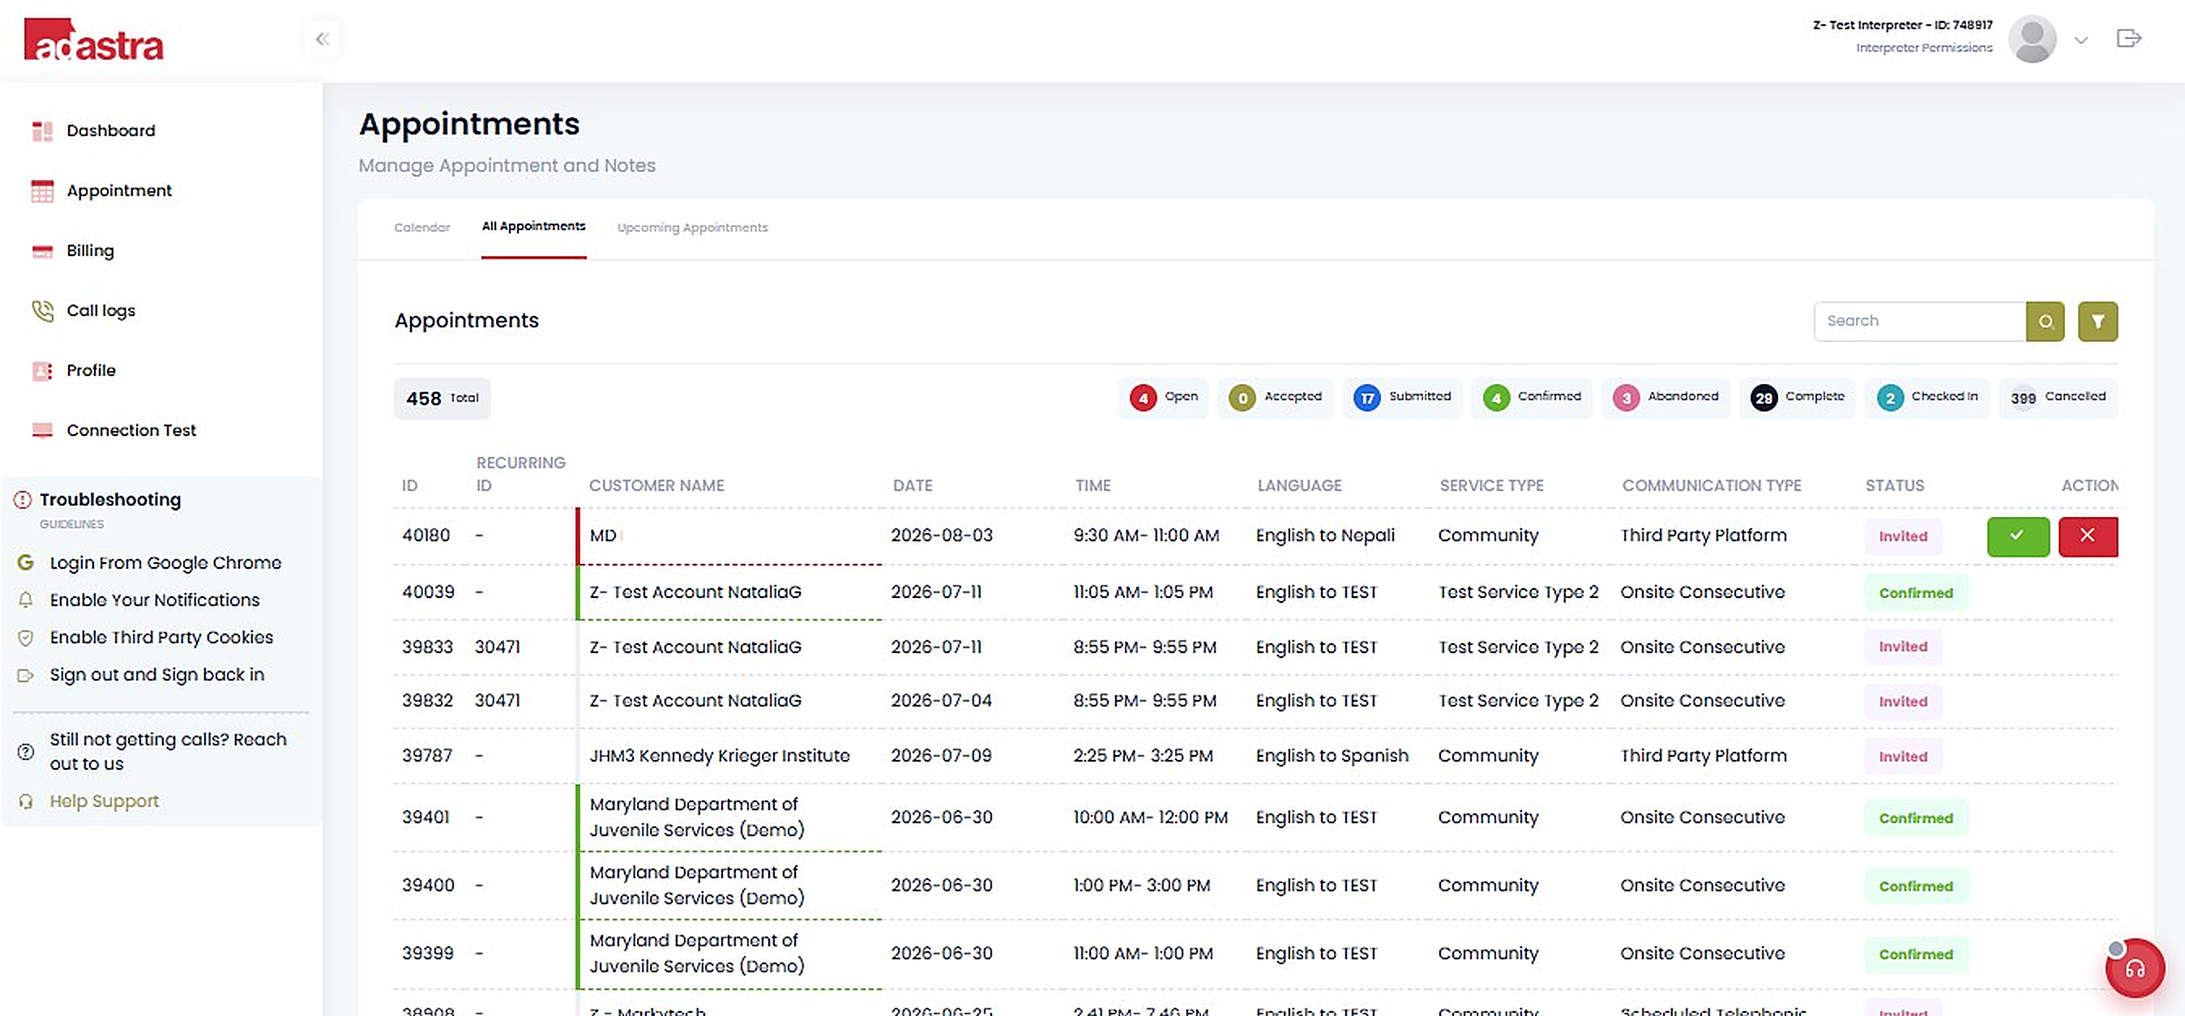Click Invited status of appointment 39787
This screenshot has height=1016, width=2185.
coord(1902,757)
